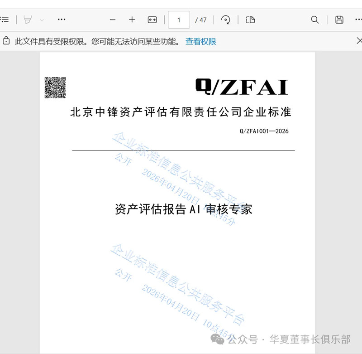The width and height of the screenshot is (362, 354).
Task: Rotate the PDF page
Action: (x=225, y=19)
